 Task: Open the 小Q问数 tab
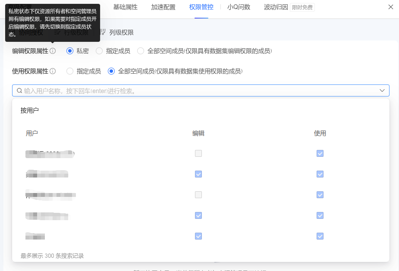239,7
